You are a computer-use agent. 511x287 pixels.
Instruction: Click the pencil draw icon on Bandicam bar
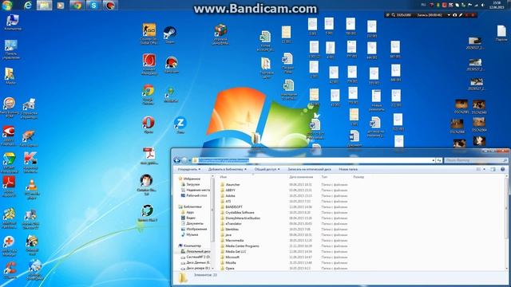coord(461,15)
